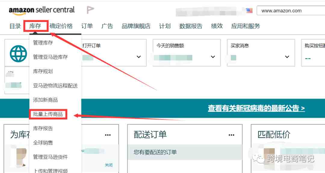Open the ellipsis menu on 配送订单 card
Viewport: 325px width, 173px height.
231,135
